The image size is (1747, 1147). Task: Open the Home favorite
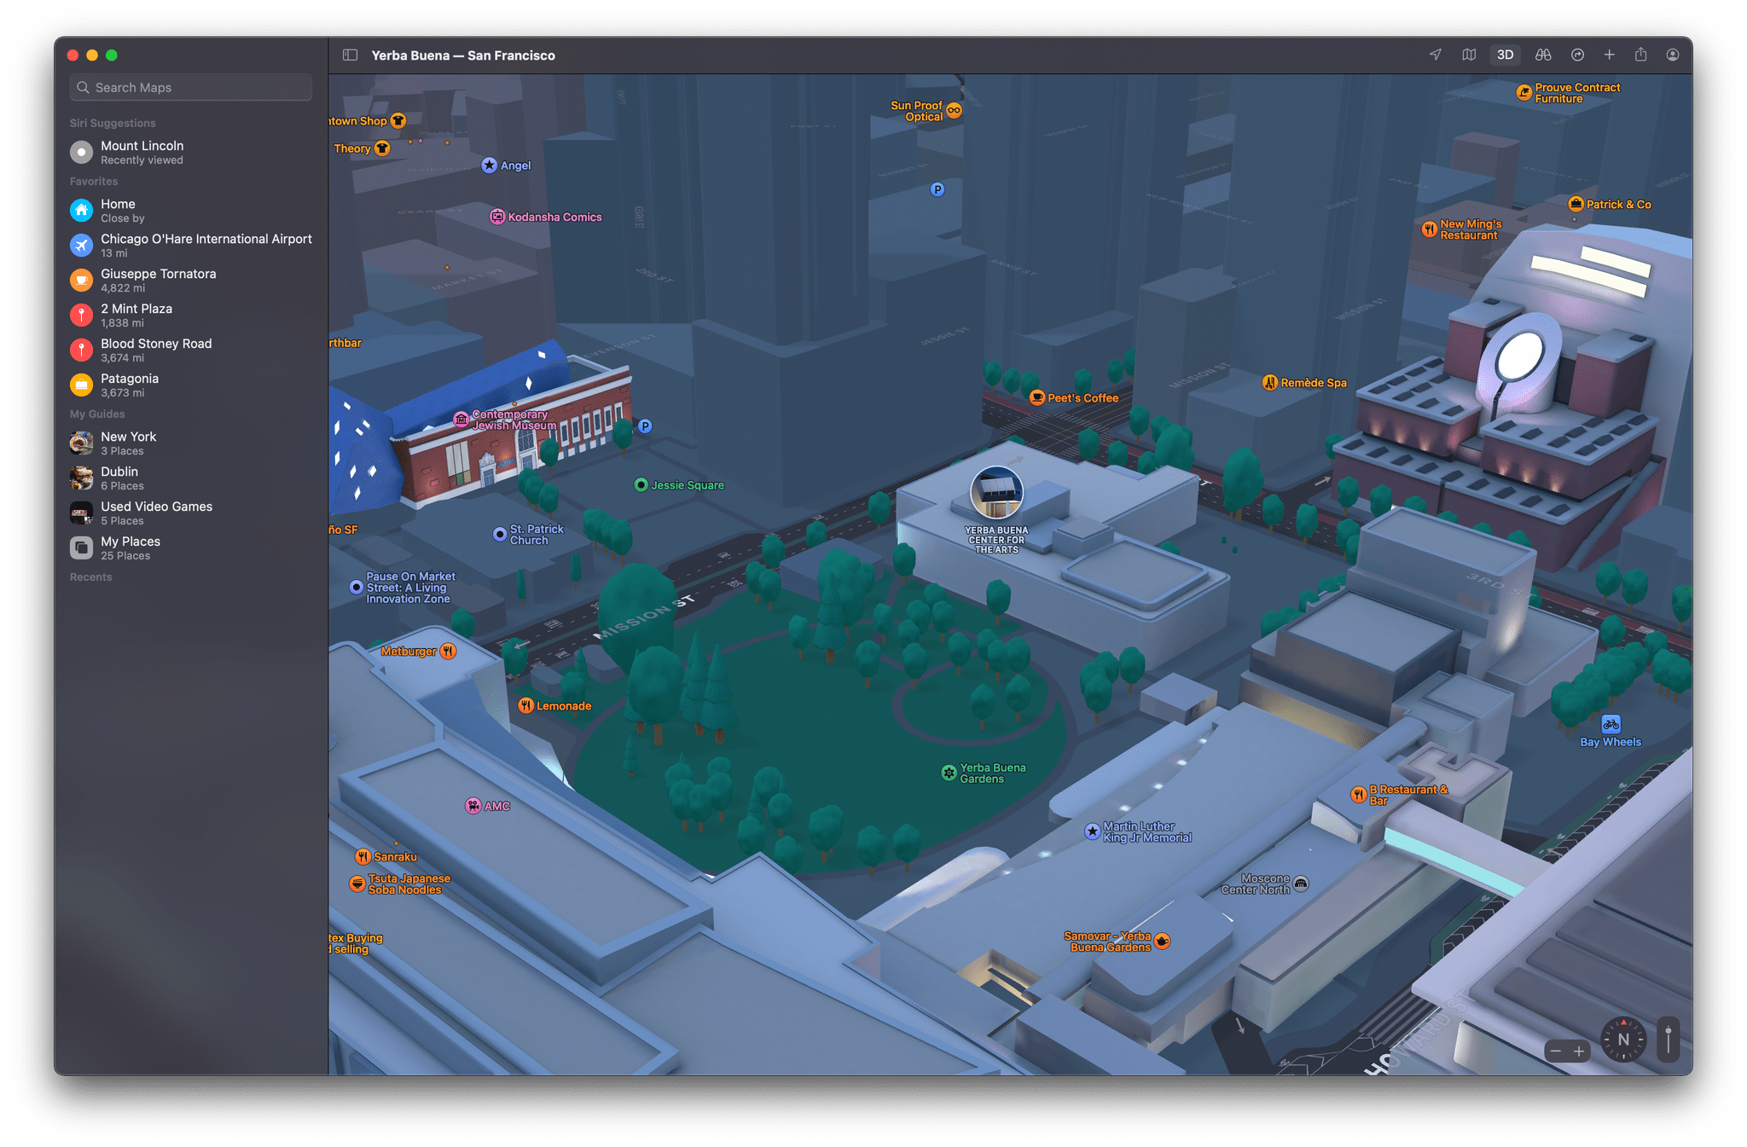point(191,211)
